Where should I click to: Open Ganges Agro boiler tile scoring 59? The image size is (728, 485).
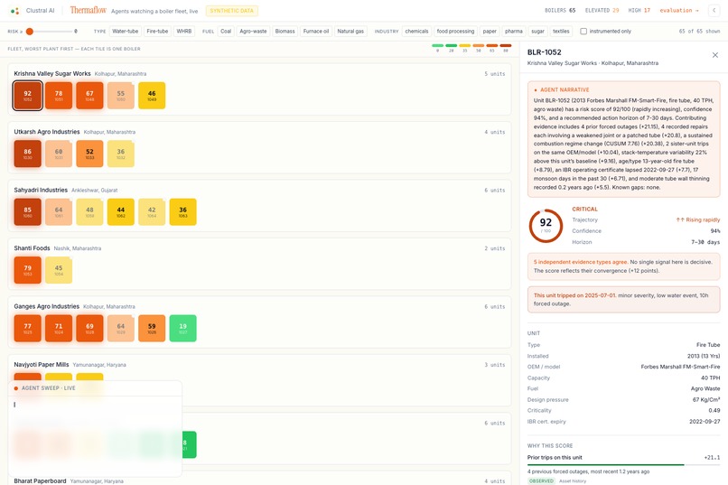(152, 328)
